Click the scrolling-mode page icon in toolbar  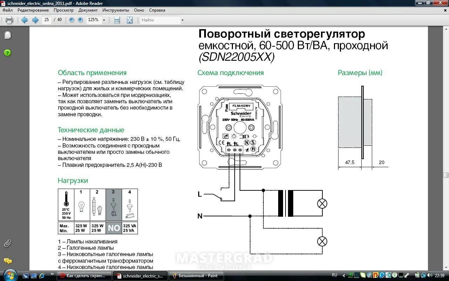pyautogui.click(x=117, y=20)
